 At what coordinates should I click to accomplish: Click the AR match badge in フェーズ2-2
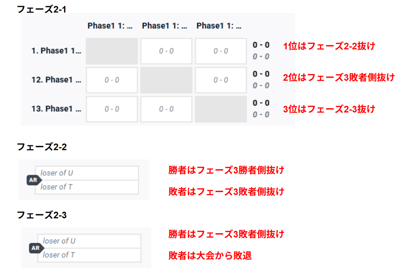[34, 180]
